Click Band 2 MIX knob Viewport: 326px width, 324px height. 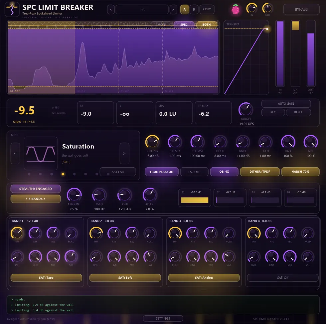pos(132,256)
